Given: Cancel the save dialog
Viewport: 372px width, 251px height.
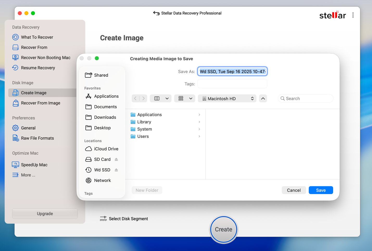Looking at the screenshot, I should [x=294, y=190].
